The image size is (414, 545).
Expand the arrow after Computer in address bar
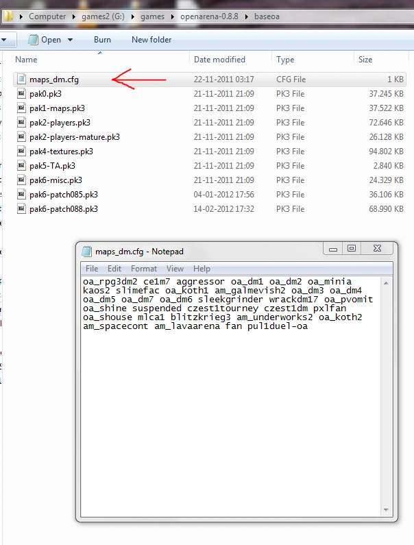pyautogui.click(x=74, y=16)
